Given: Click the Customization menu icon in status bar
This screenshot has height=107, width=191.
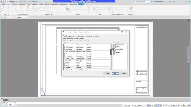Looking at the screenshot, I should click(x=189, y=105).
